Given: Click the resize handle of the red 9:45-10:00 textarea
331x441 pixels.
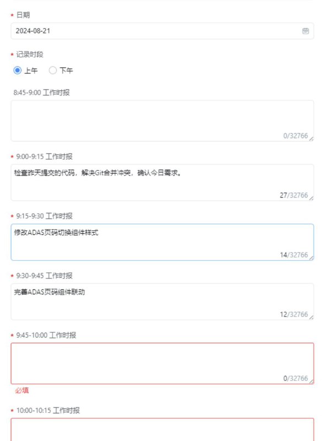Looking at the screenshot, I should pyautogui.click(x=312, y=379).
